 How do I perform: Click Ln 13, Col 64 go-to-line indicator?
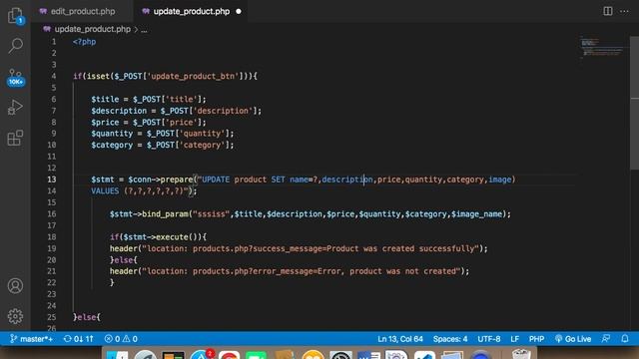coord(399,339)
